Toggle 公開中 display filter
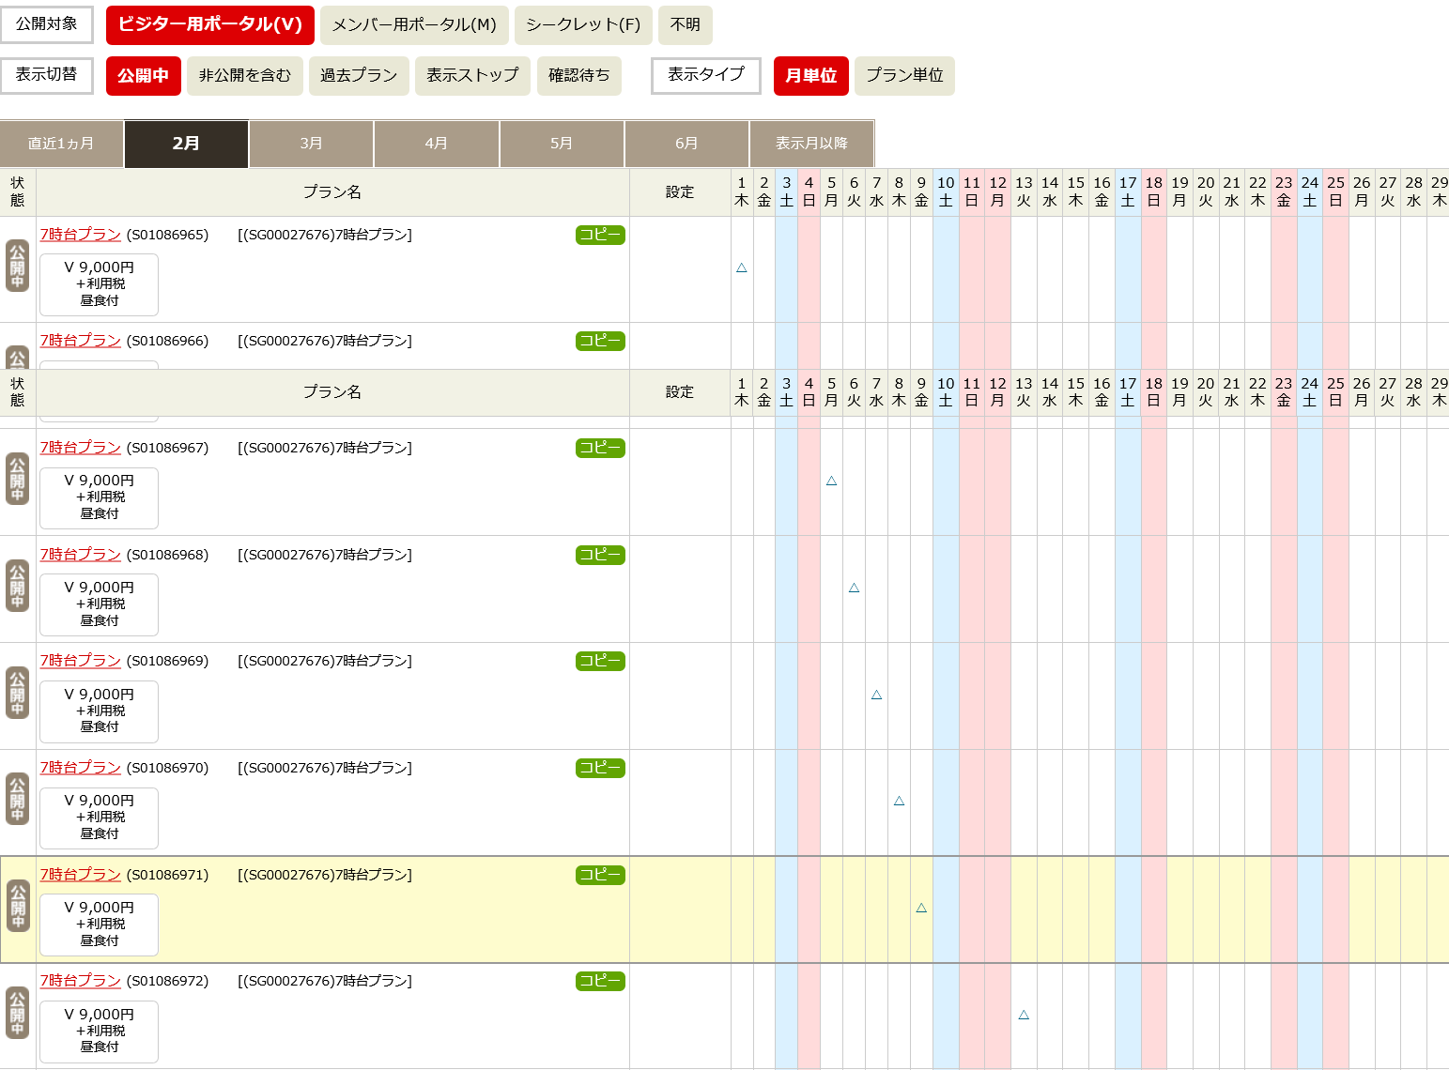1449x1070 pixels. [x=143, y=76]
